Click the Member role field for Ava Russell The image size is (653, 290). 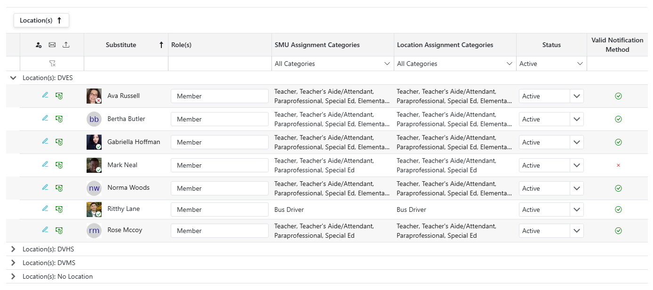coord(220,96)
